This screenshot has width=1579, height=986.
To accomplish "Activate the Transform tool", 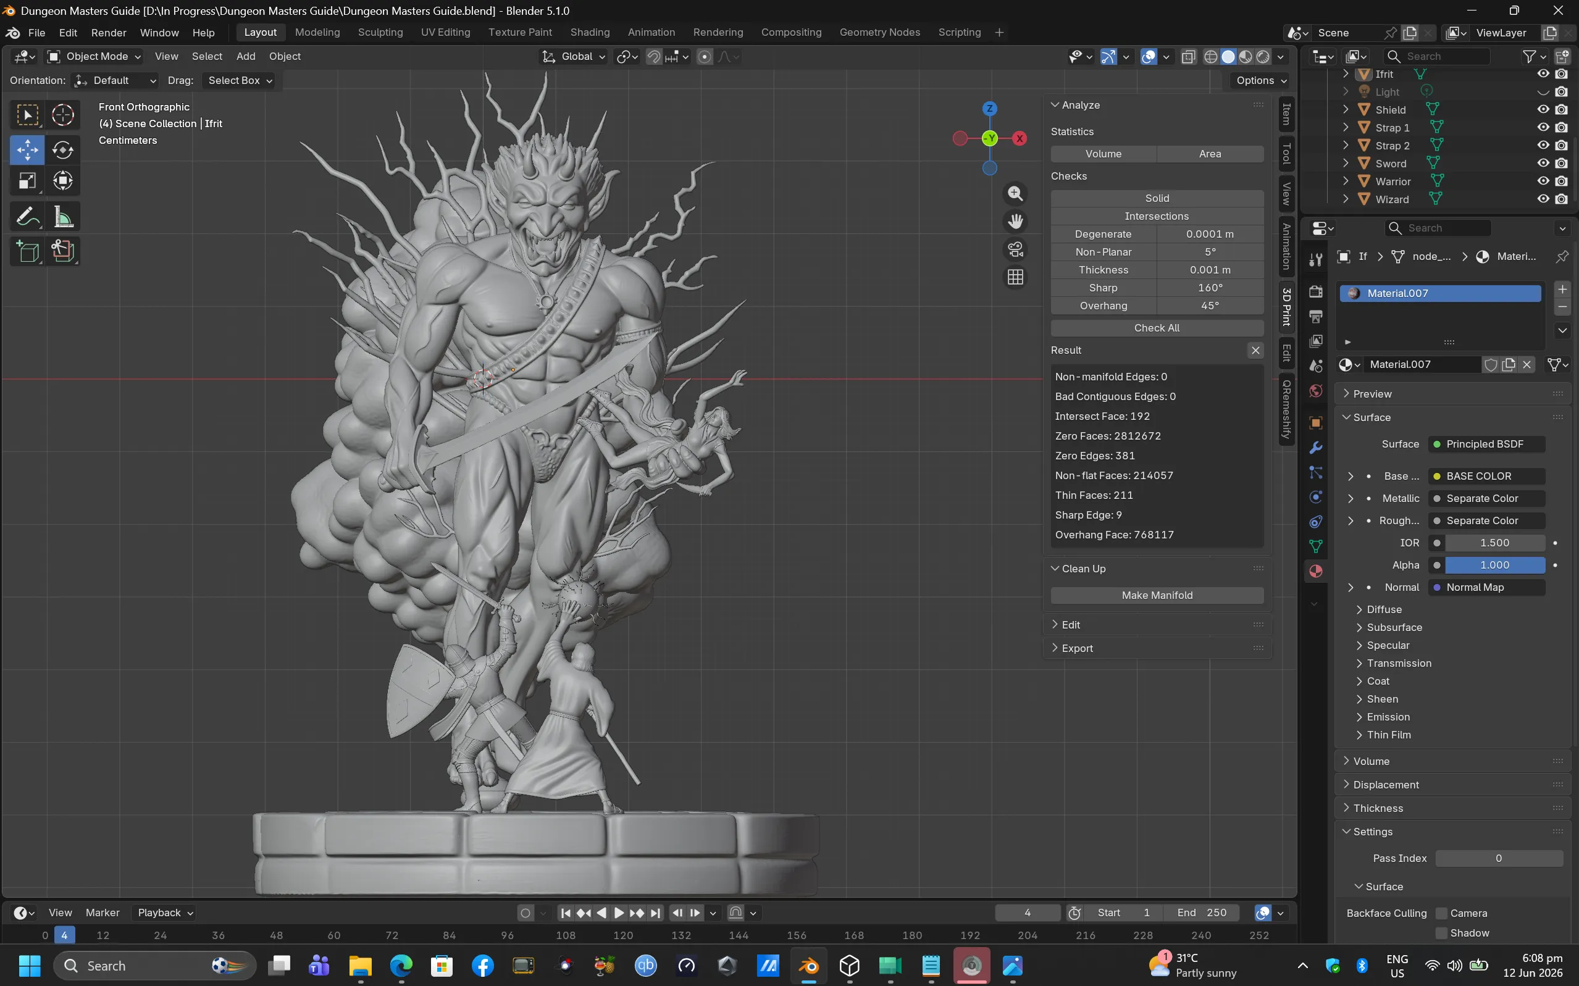I will (62, 181).
